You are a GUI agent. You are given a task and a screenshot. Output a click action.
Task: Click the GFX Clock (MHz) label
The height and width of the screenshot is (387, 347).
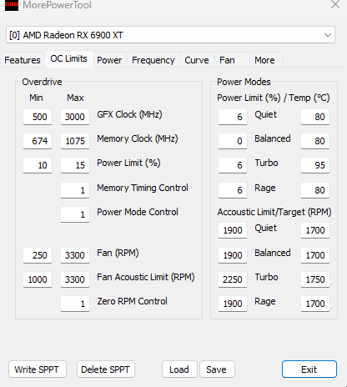129,114
